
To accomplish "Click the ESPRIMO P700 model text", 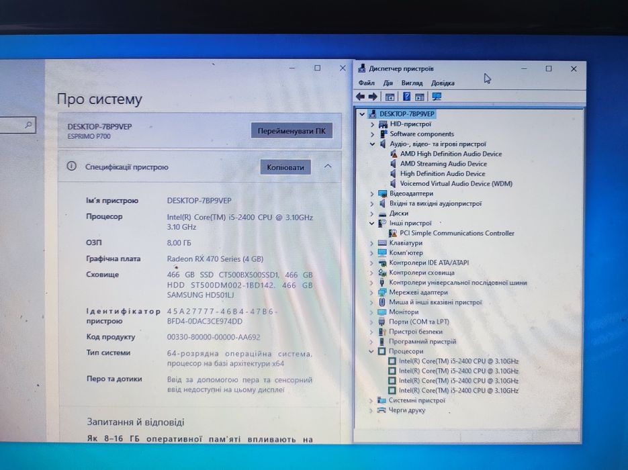I will pyautogui.click(x=89, y=136).
